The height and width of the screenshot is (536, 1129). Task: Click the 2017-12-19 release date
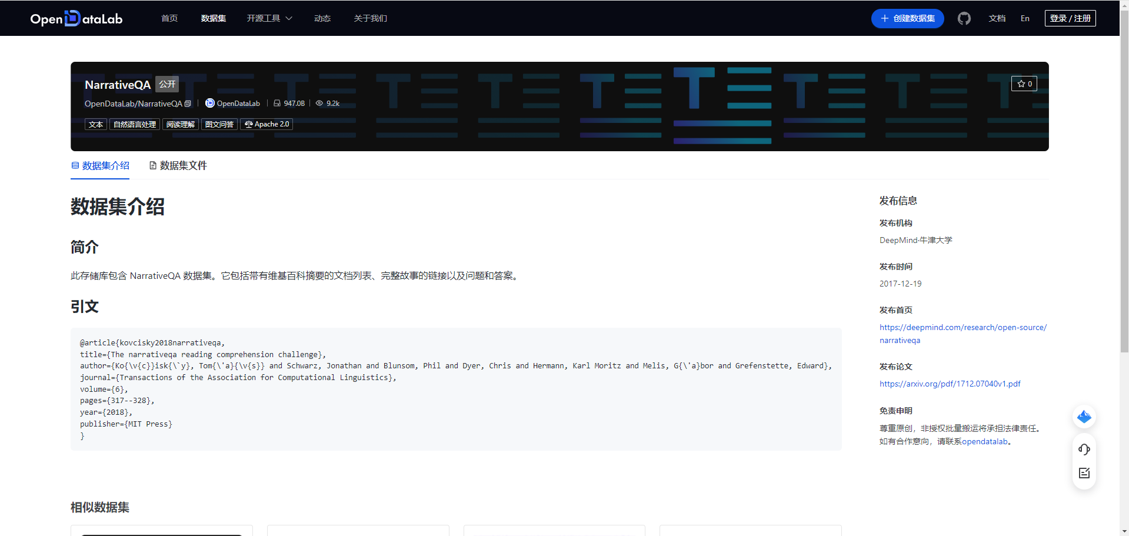[x=900, y=284]
